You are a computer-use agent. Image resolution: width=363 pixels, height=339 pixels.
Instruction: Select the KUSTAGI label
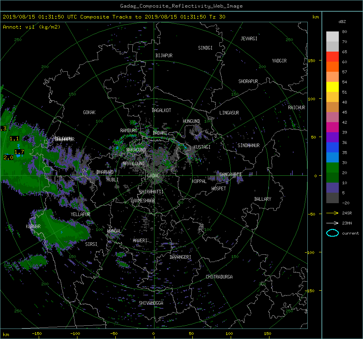(202, 147)
